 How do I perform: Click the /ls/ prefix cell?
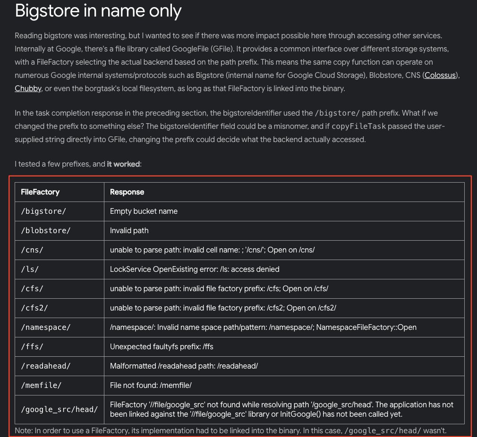click(60, 269)
